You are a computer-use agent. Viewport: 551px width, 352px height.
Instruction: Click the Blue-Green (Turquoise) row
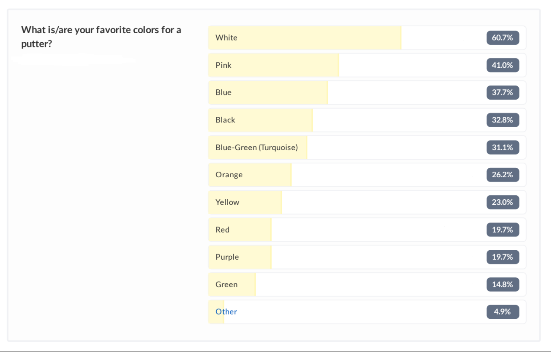point(367,148)
